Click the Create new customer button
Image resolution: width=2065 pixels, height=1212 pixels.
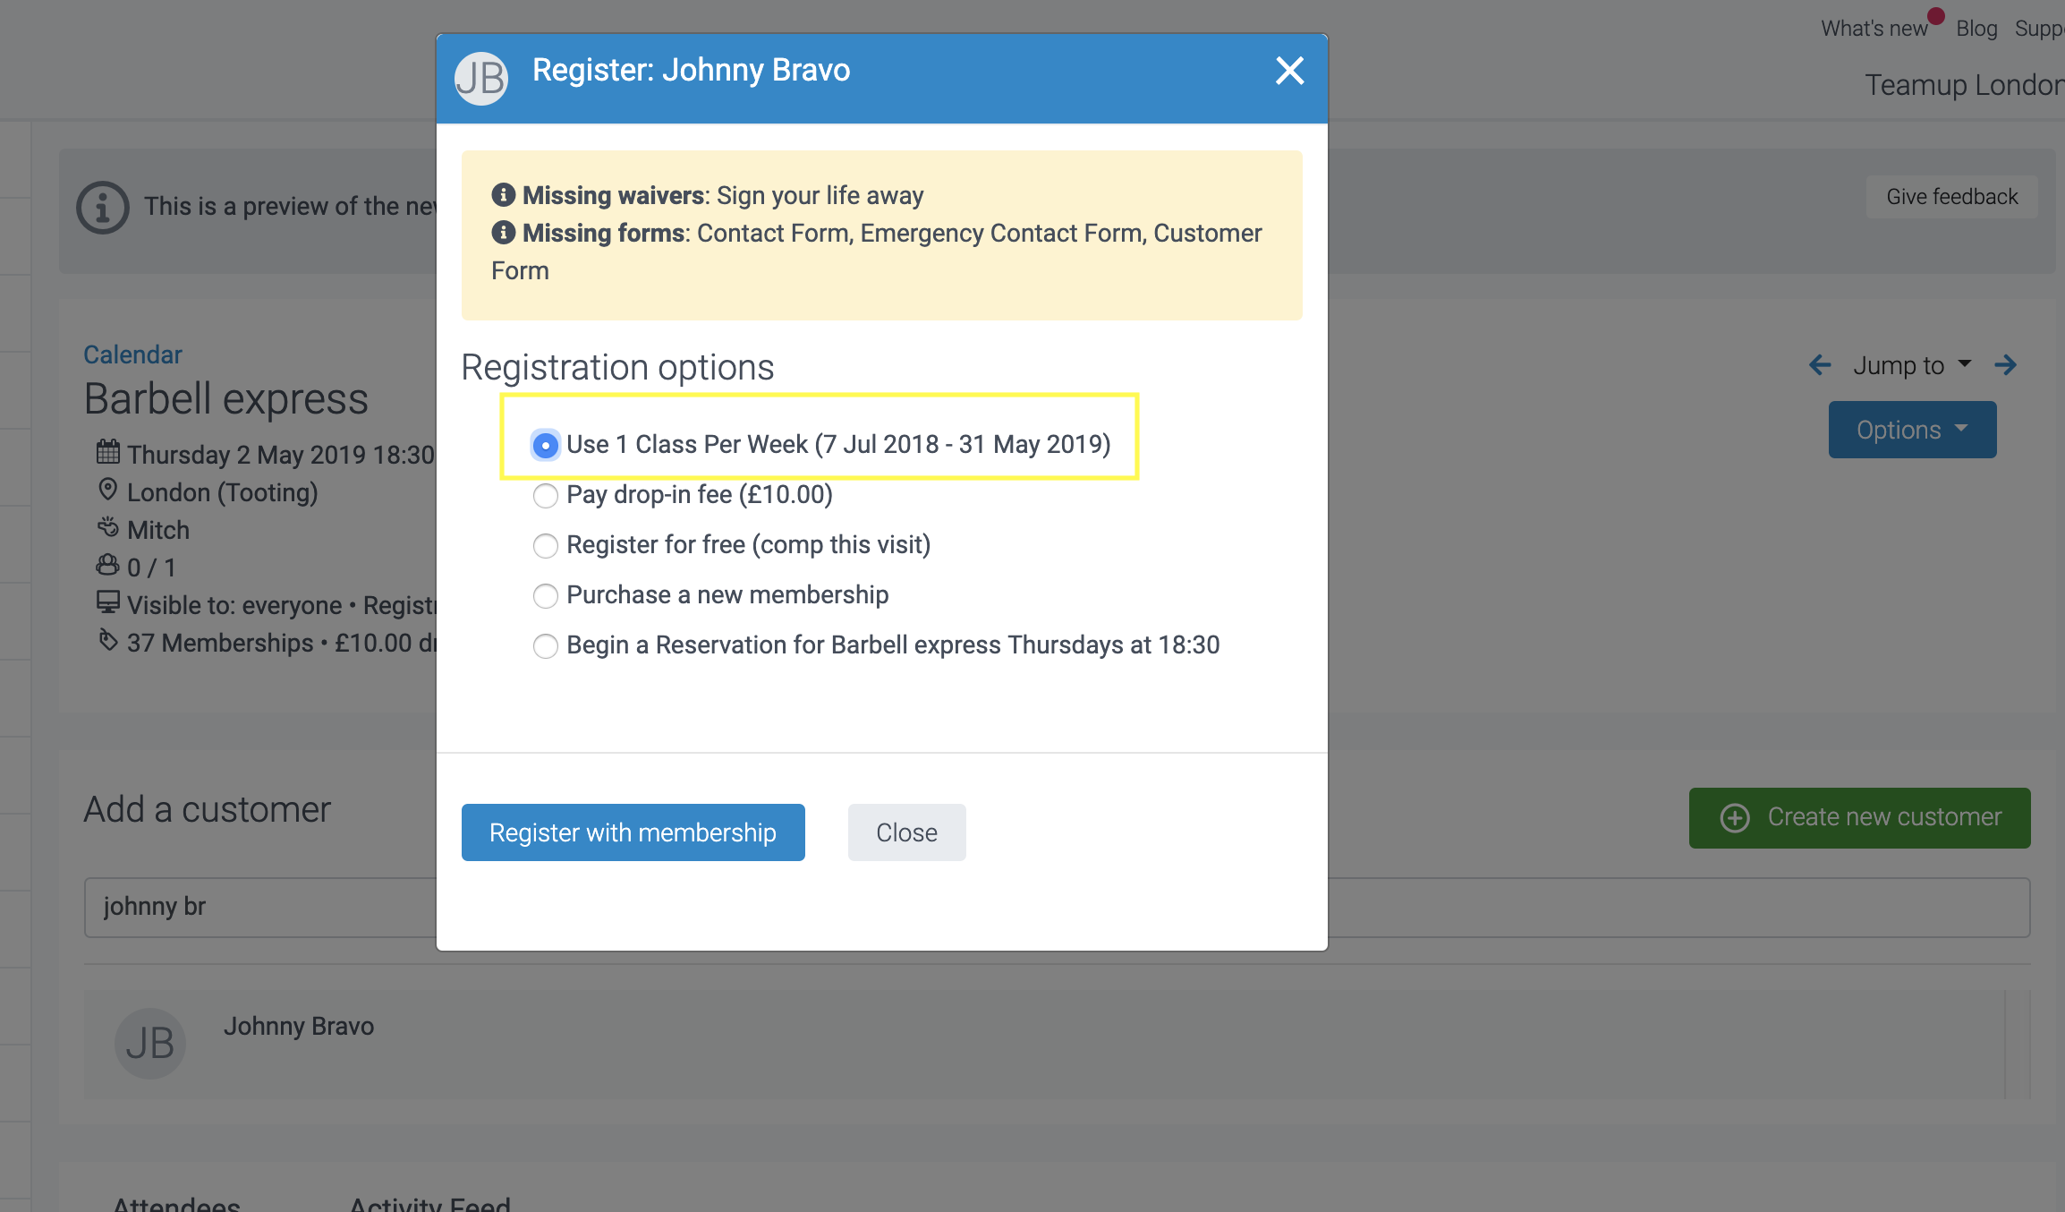coord(1859,817)
